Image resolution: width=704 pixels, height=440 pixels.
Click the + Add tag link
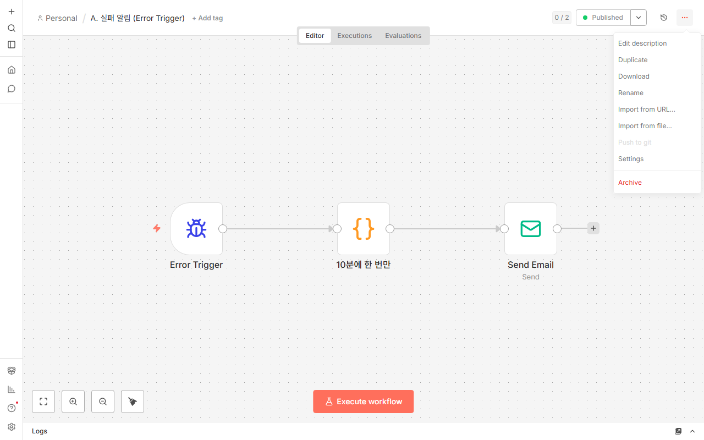click(x=207, y=18)
